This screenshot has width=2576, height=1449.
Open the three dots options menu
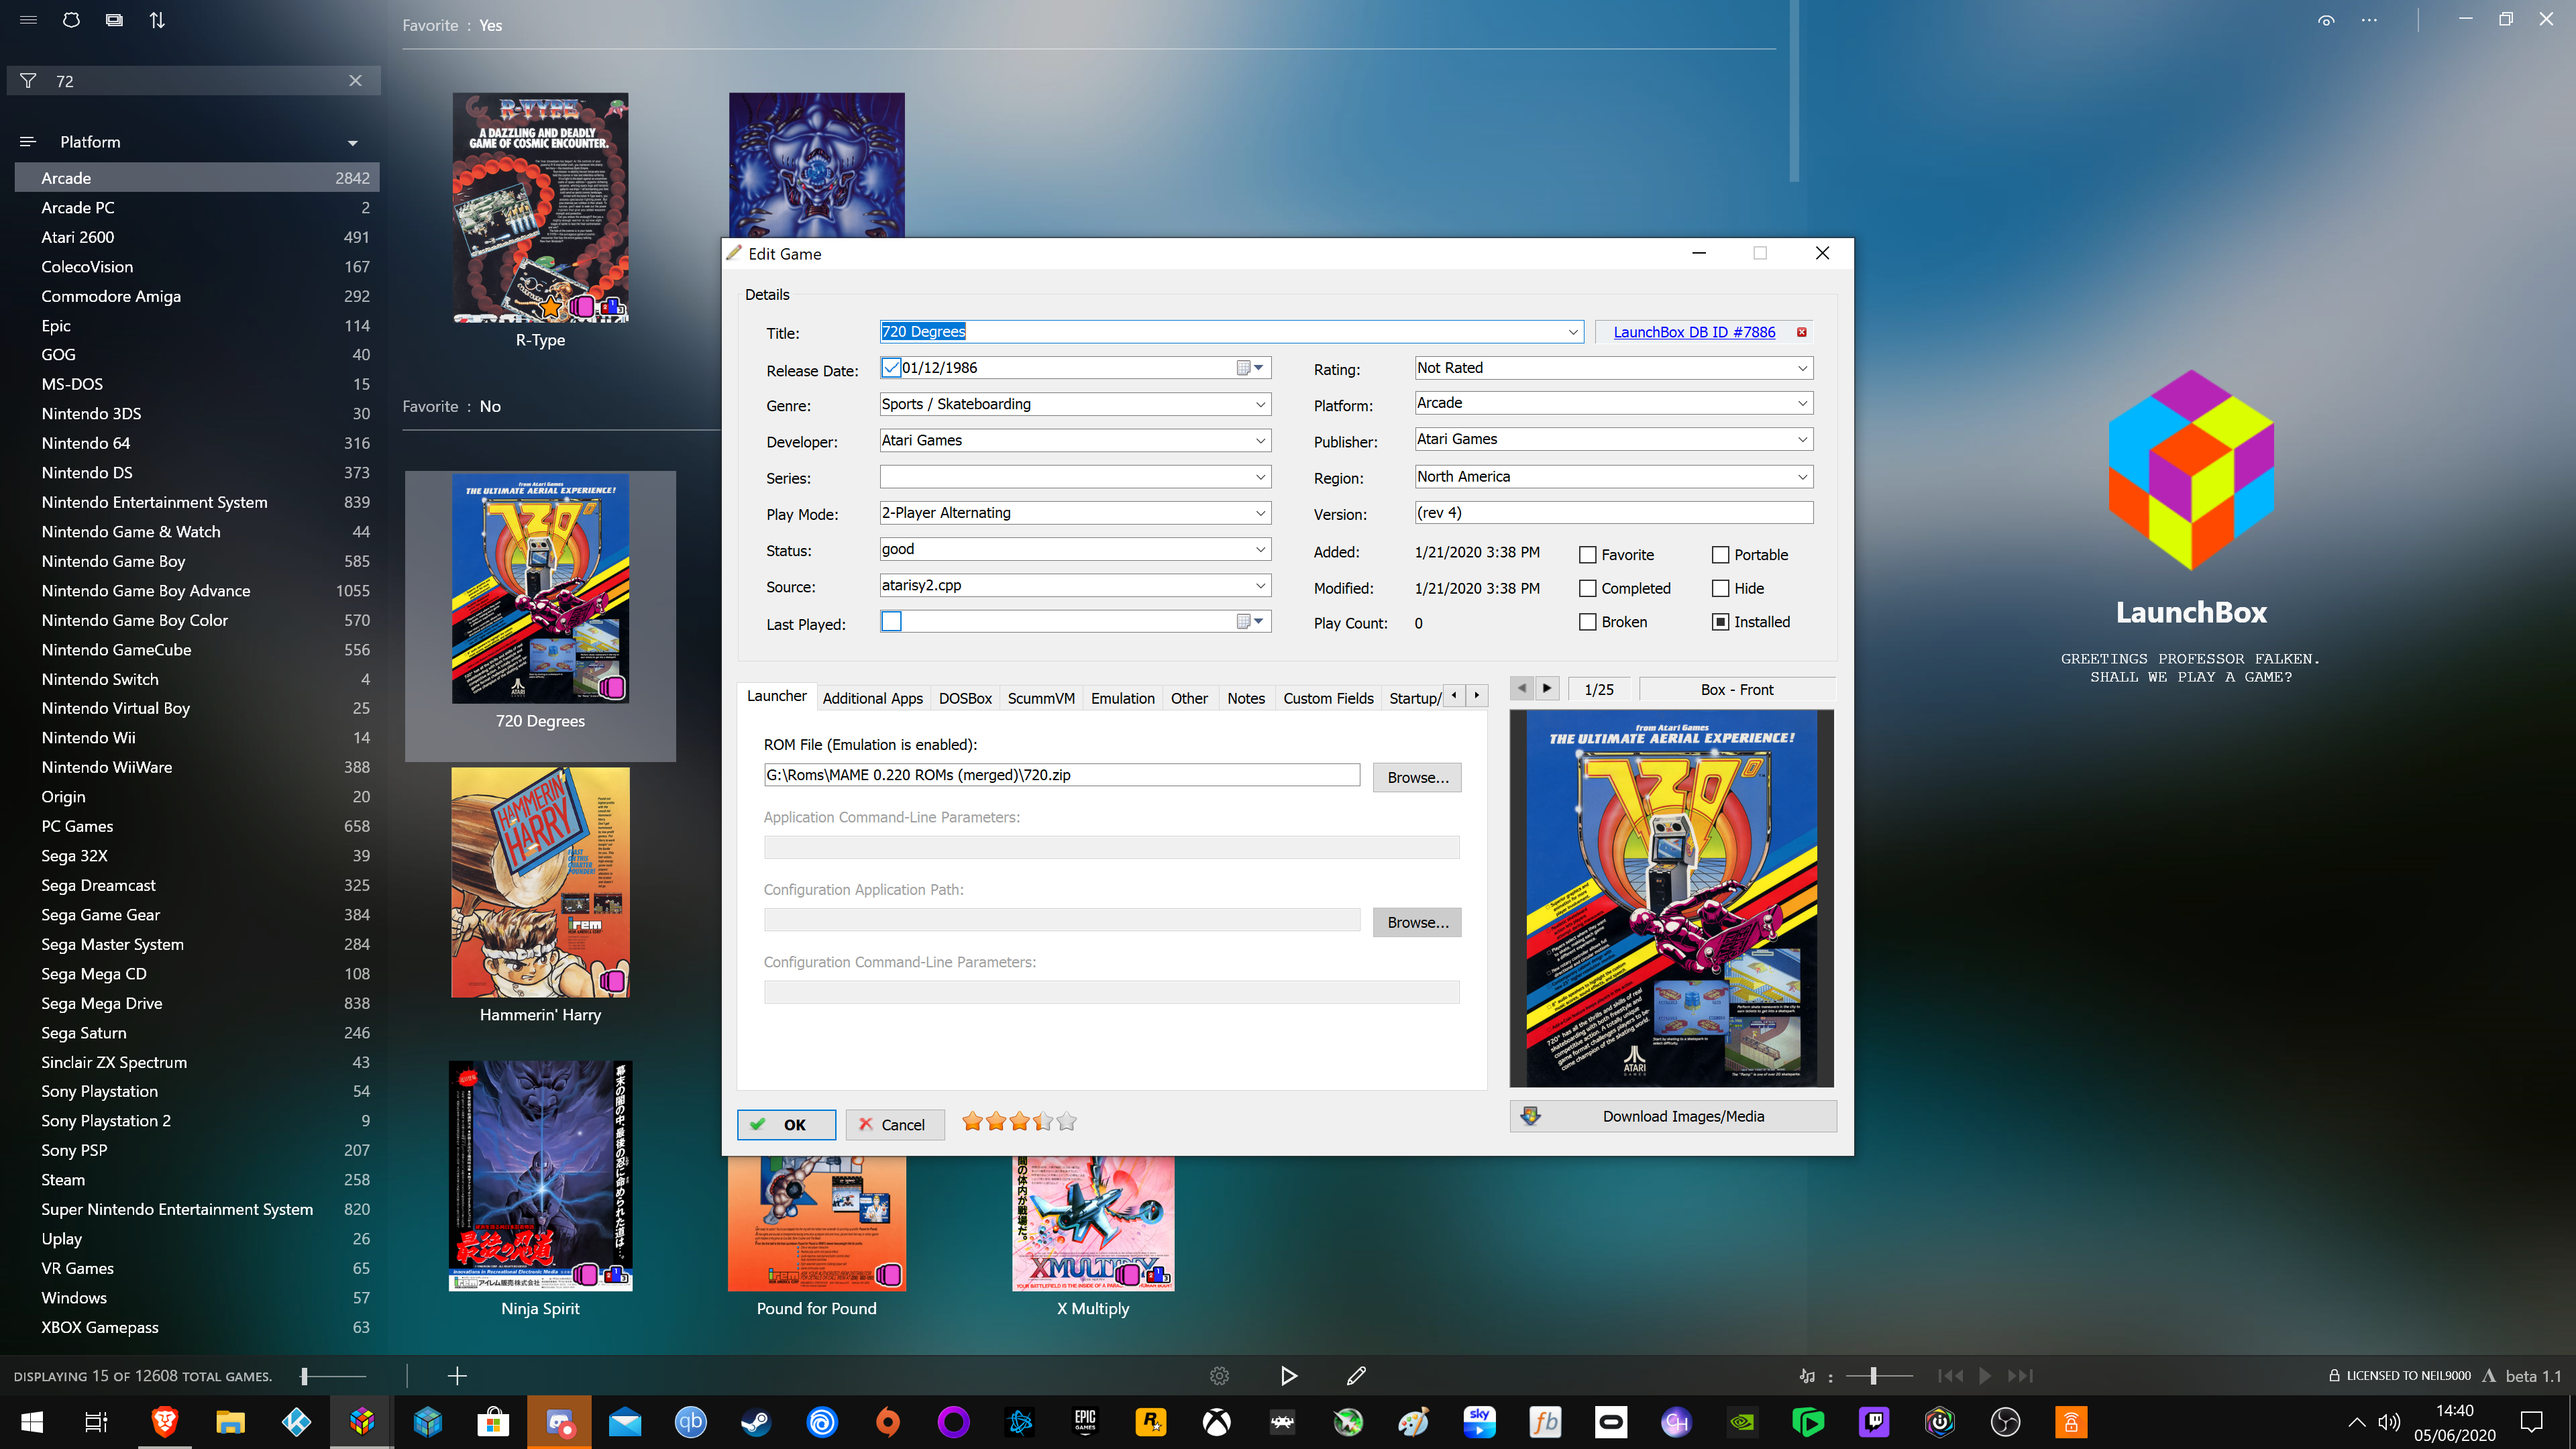pos(2369,20)
